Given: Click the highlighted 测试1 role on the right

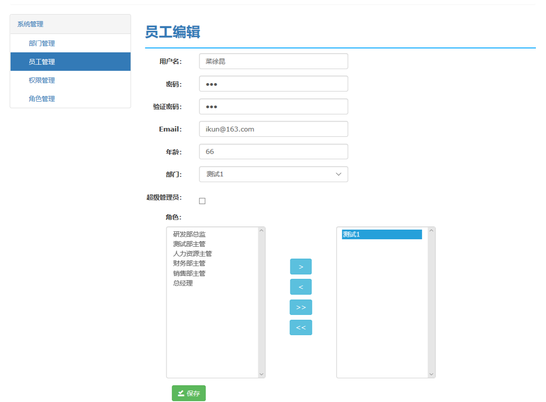Looking at the screenshot, I should click(381, 234).
